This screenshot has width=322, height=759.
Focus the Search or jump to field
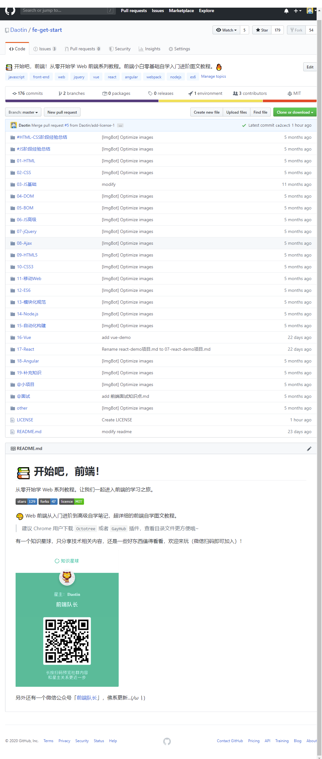[x=67, y=11]
